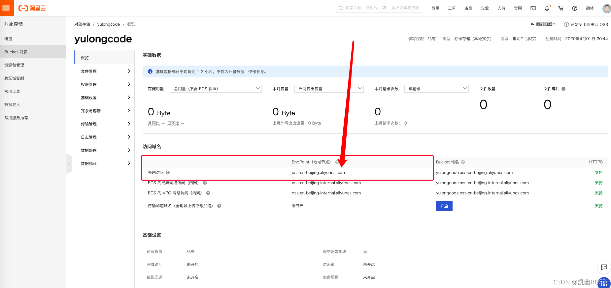611x288 pixels.
Task: Click the 回到旧版本 back arrow icon
Action: pos(532,24)
